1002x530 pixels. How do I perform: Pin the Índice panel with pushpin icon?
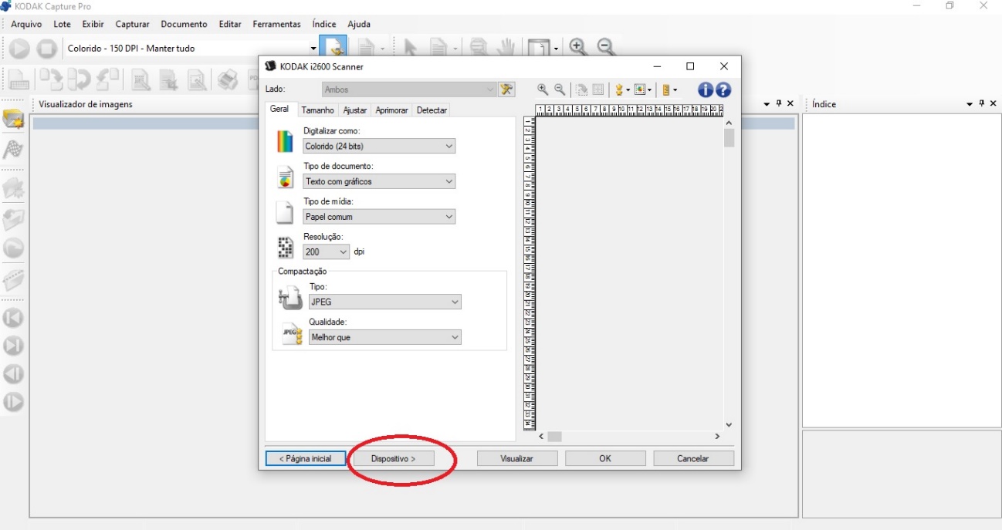(981, 103)
